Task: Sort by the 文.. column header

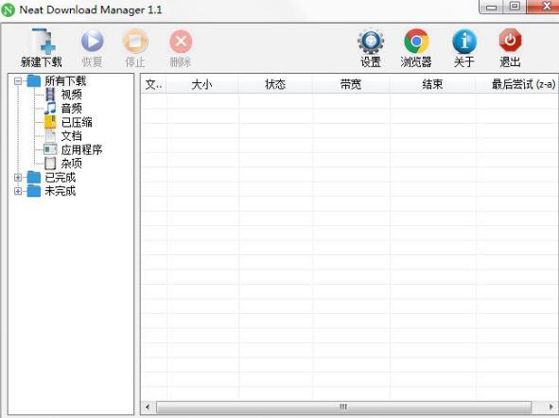Action: tap(153, 84)
